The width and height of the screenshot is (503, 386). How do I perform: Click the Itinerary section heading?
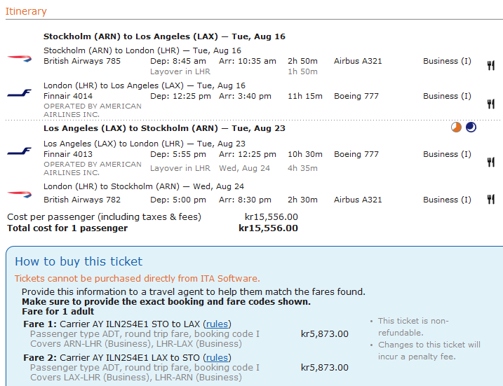coord(26,11)
